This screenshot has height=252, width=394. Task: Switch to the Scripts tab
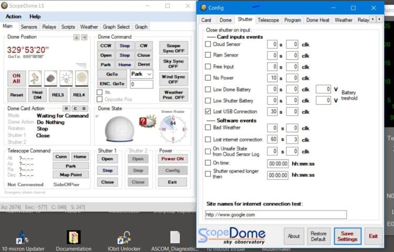coord(68,27)
